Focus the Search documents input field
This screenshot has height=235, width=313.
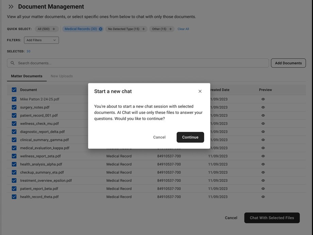coord(138,63)
